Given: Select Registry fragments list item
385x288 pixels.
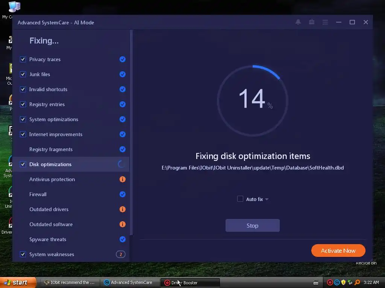Looking at the screenshot, I should click(x=71, y=149).
